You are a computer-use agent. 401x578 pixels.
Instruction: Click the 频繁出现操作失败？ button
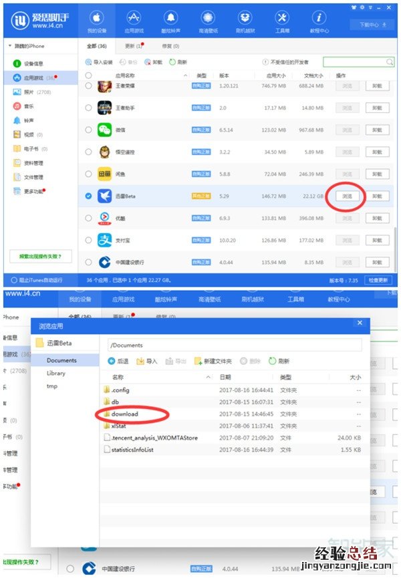click(41, 256)
